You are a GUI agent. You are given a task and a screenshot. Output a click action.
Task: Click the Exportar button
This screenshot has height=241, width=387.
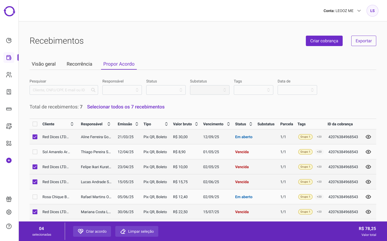(364, 41)
